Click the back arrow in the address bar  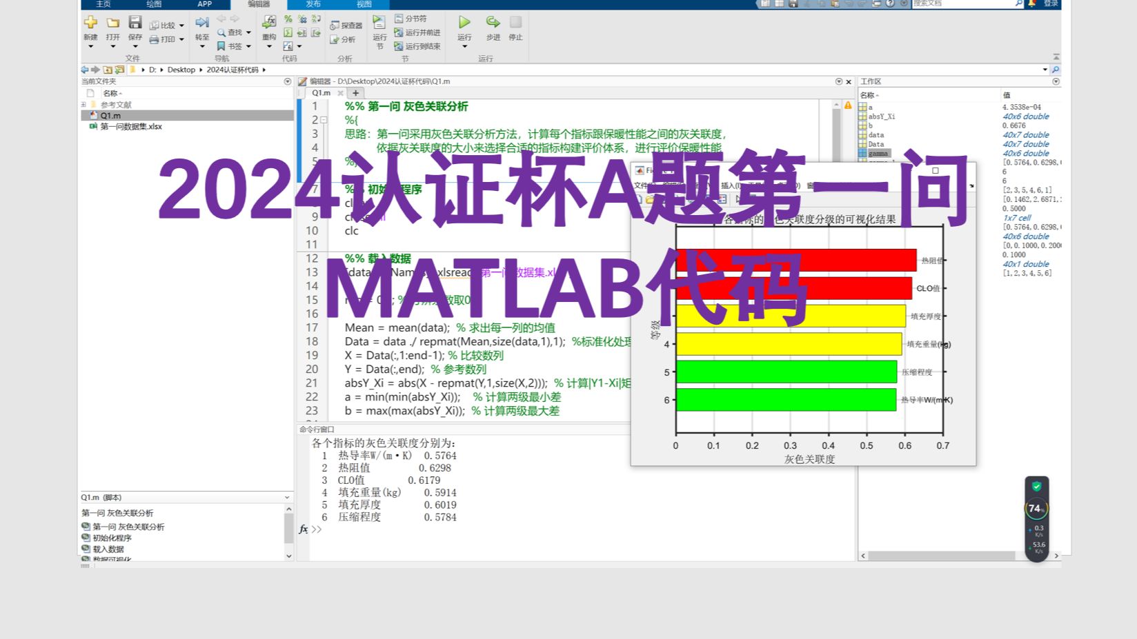[x=85, y=70]
